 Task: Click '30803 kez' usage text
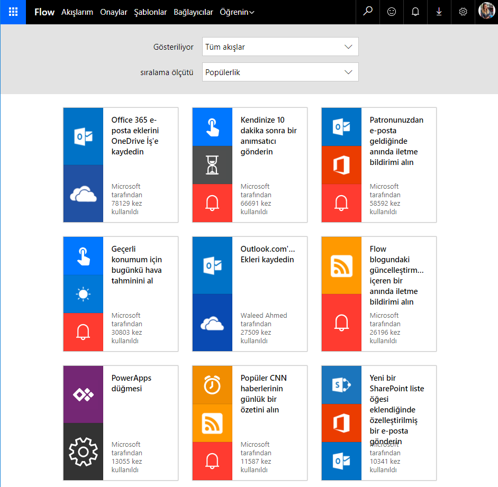[126, 332]
